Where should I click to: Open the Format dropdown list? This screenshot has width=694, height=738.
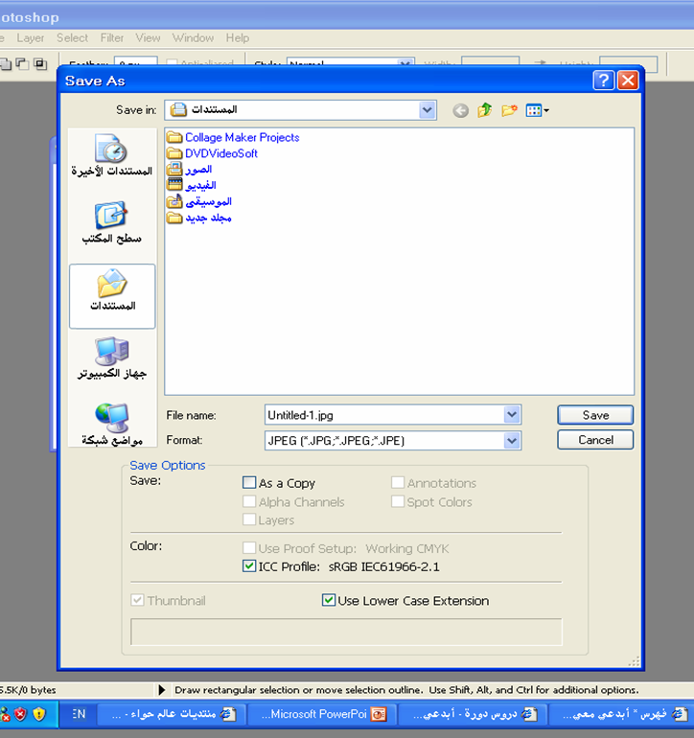[512, 440]
